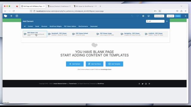This screenshot has width=191, height=107.
Task: Click the Add Text Block button
Action: coord(95,64)
